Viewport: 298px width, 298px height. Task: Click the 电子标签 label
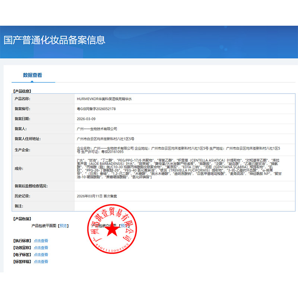[22, 255]
